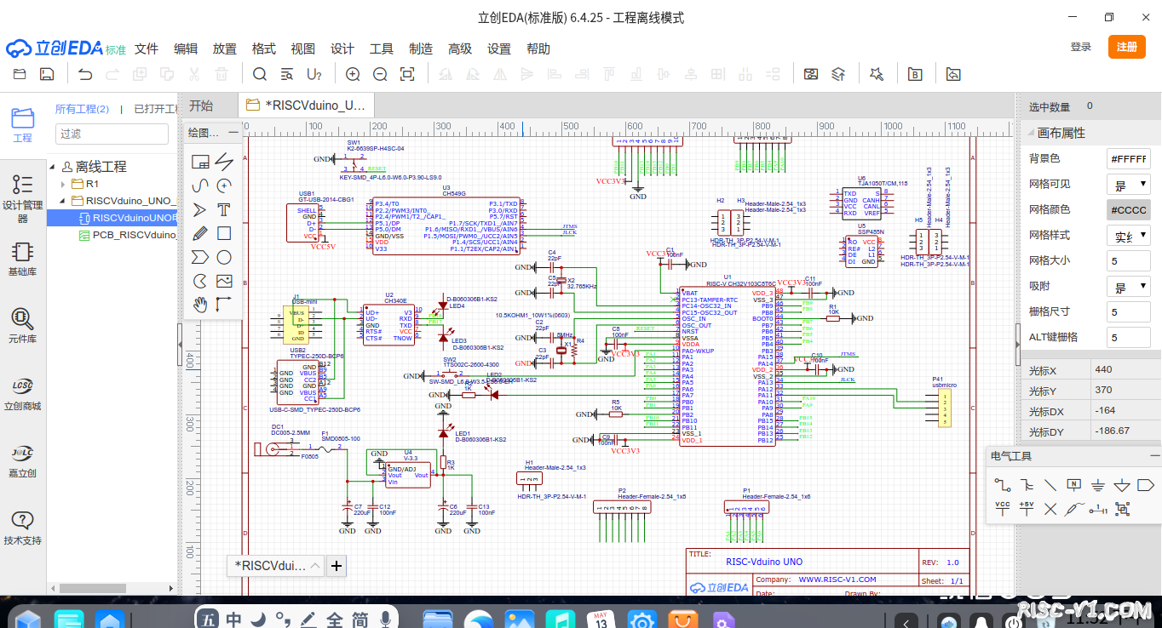Open the 放置 menu
The width and height of the screenshot is (1162, 628).
[225, 49]
